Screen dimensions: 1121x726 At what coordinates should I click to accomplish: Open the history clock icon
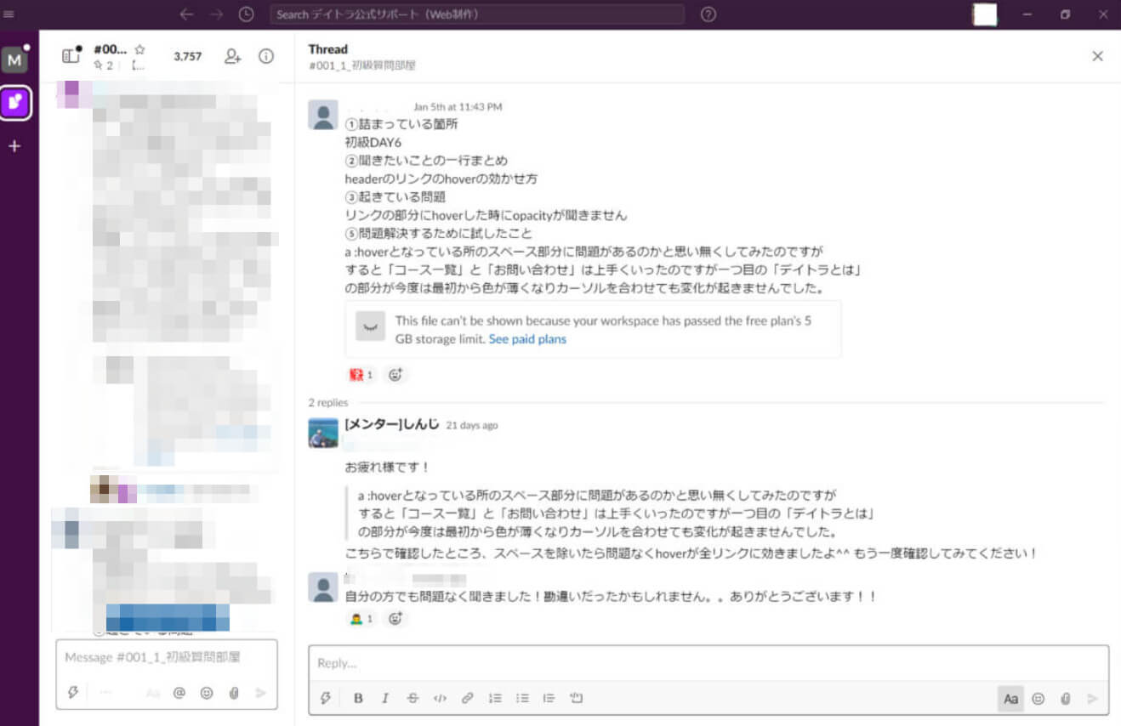(246, 14)
